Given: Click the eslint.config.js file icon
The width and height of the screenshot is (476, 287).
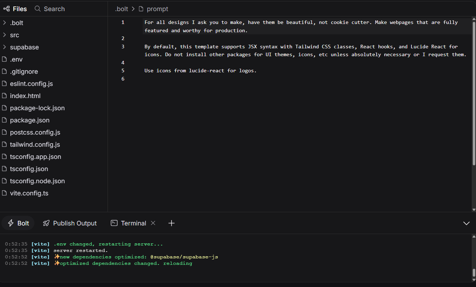Looking at the screenshot, I should pyautogui.click(x=4, y=84).
